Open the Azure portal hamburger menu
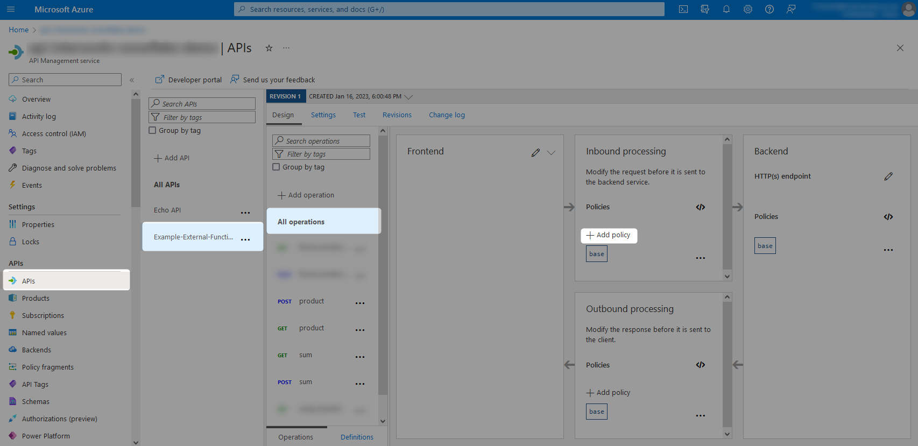This screenshot has width=918, height=446. tap(11, 9)
